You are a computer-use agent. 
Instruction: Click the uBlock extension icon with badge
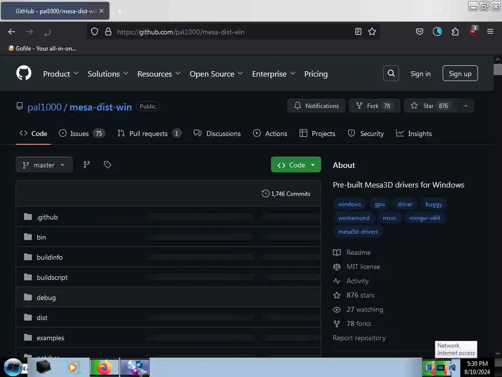(473, 31)
